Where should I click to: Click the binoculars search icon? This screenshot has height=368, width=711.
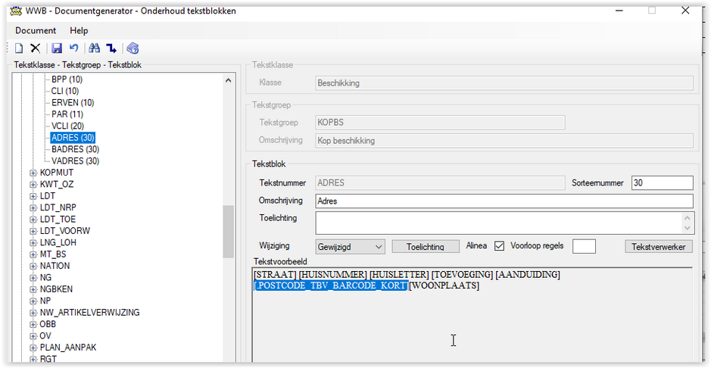click(x=95, y=48)
